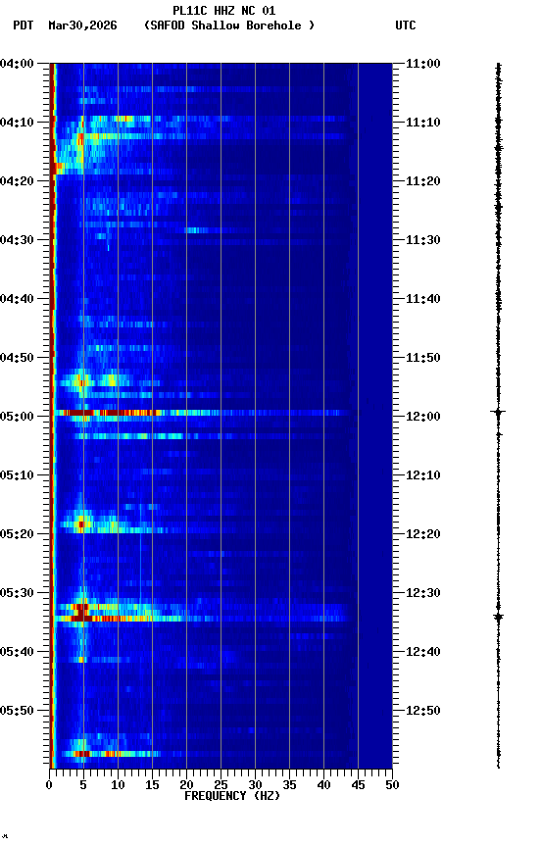Click the 12:50 UTC time label
Image resolution: width=541 pixels, height=847 pixels.
click(x=423, y=712)
